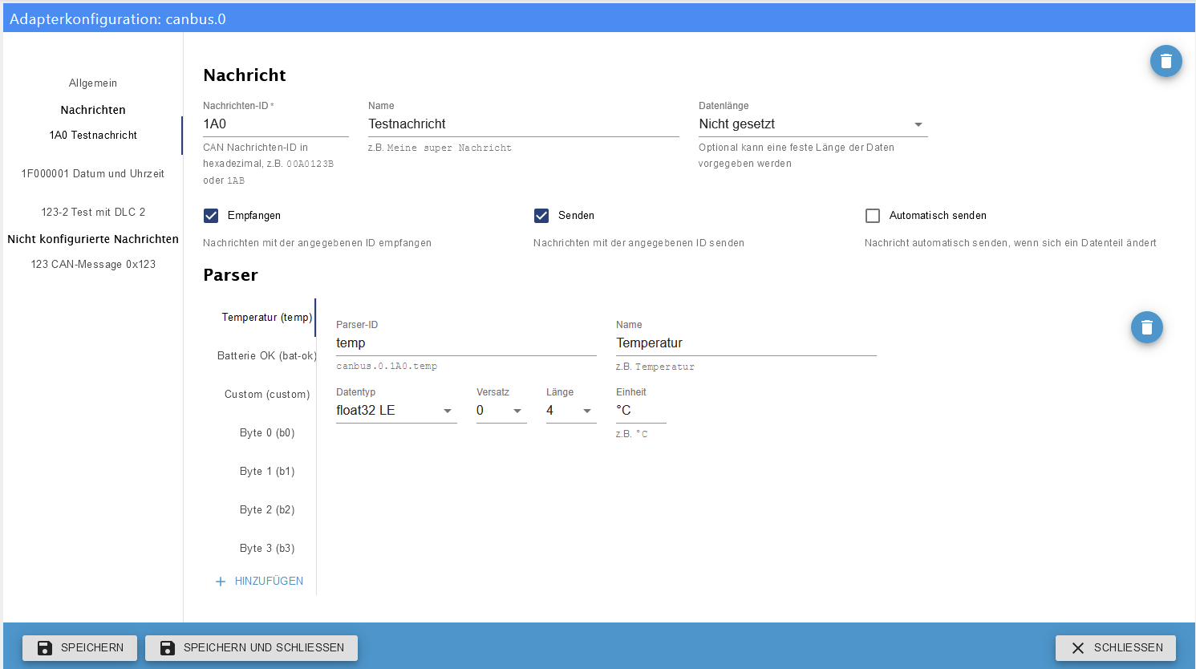
Task: Click into the Nachrichten-ID field
Action: click(276, 124)
